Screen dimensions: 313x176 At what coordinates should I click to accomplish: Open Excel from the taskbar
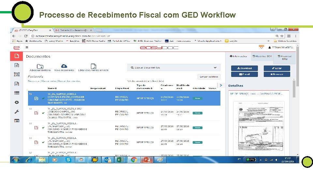tap(120, 160)
